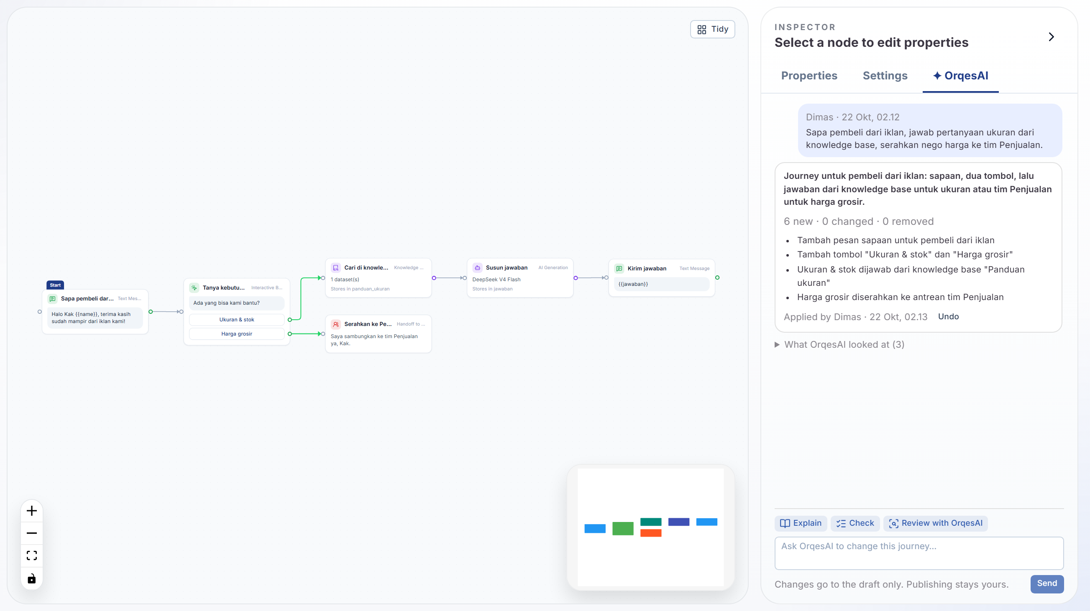Screen dimensions: 1090x611
Task: Click the interactive icon on Tanya kebutuhan node
Action: point(194,288)
